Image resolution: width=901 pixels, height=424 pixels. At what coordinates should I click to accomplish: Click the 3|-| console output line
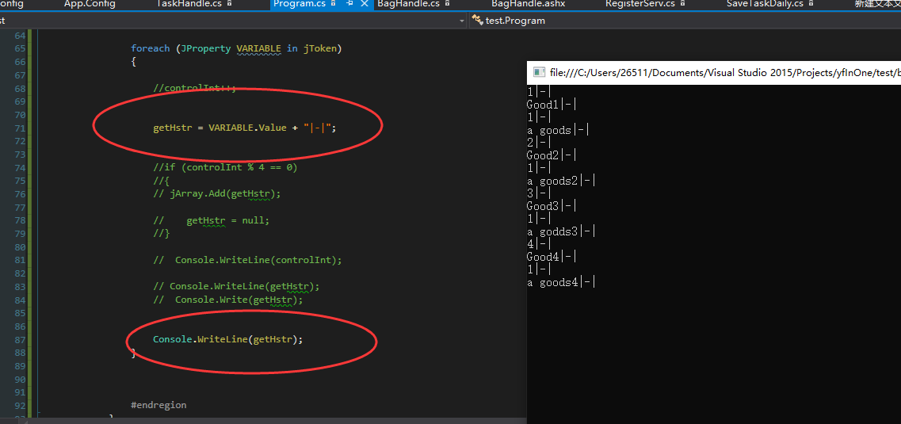[539, 193]
